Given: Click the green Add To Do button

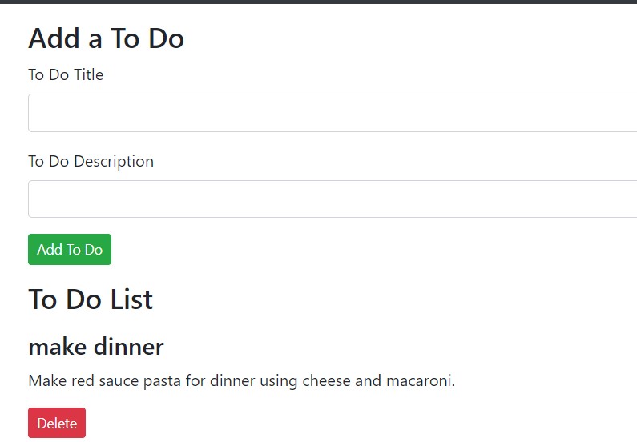Looking at the screenshot, I should tap(70, 249).
